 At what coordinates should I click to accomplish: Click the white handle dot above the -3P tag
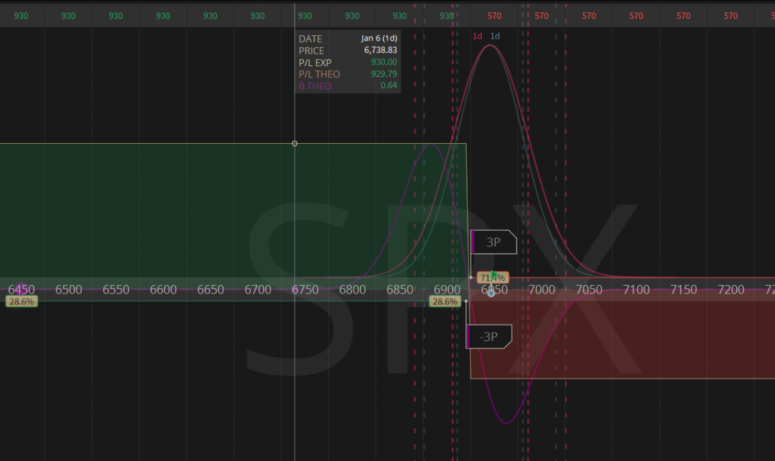[x=466, y=301]
